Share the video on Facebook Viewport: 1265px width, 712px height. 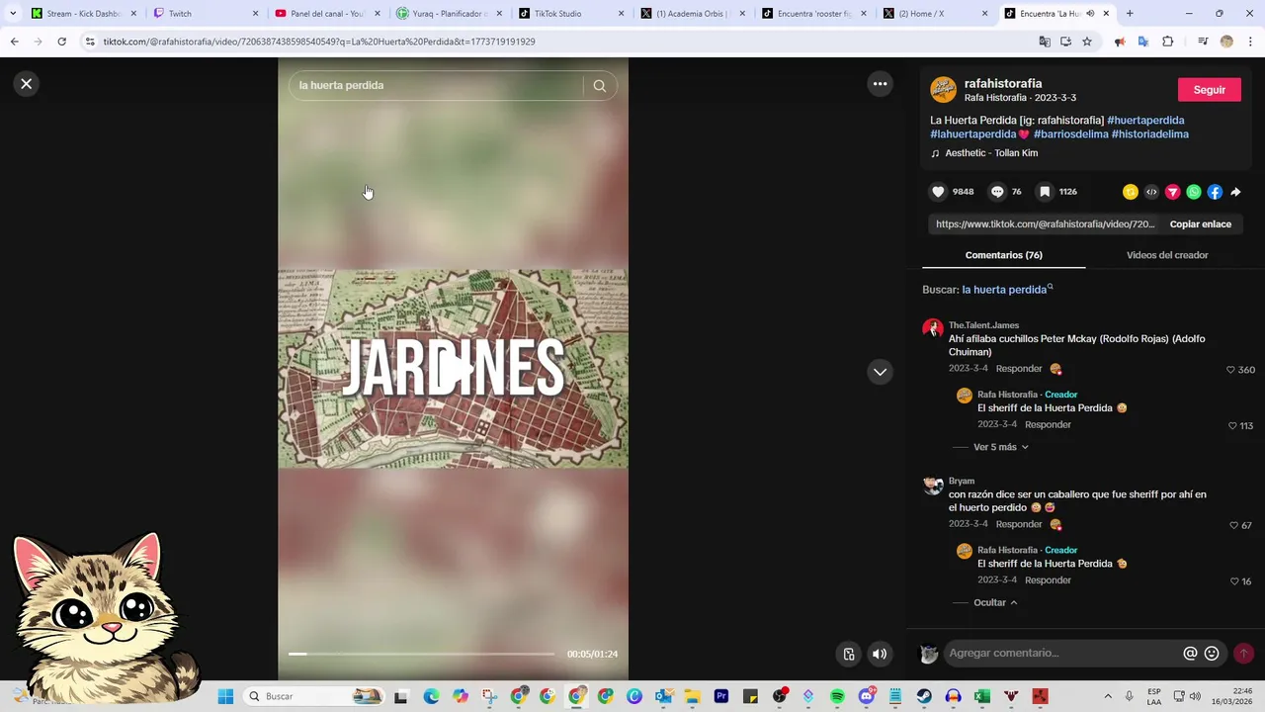pos(1215,192)
